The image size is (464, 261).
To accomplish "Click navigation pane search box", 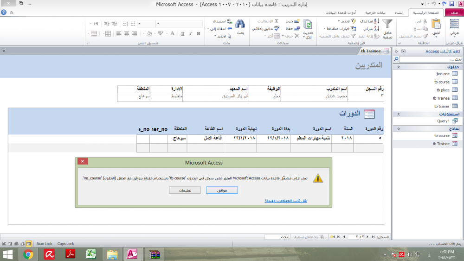I will pyautogui.click(x=431, y=59).
